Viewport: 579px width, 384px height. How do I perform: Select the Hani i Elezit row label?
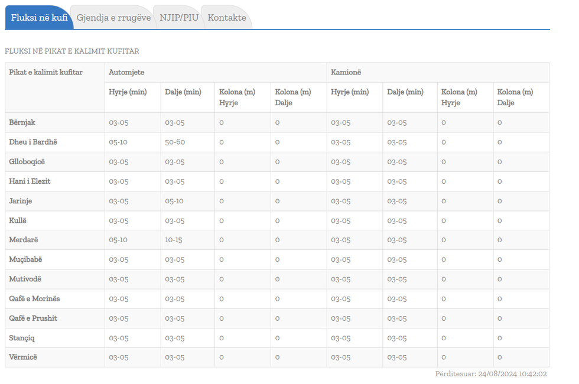(30, 181)
